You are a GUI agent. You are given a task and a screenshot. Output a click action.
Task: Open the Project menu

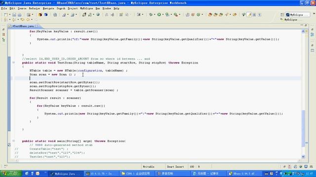click(73, 8)
